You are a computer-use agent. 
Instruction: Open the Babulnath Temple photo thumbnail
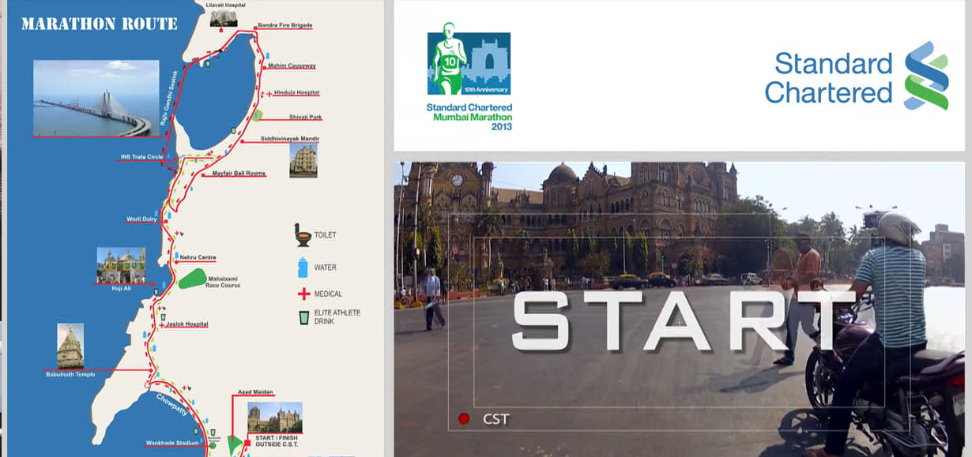click(70, 346)
